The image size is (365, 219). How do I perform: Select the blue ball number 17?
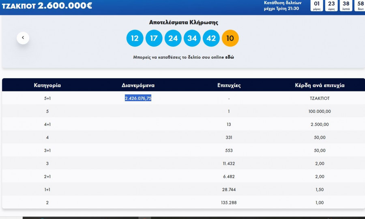point(154,38)
